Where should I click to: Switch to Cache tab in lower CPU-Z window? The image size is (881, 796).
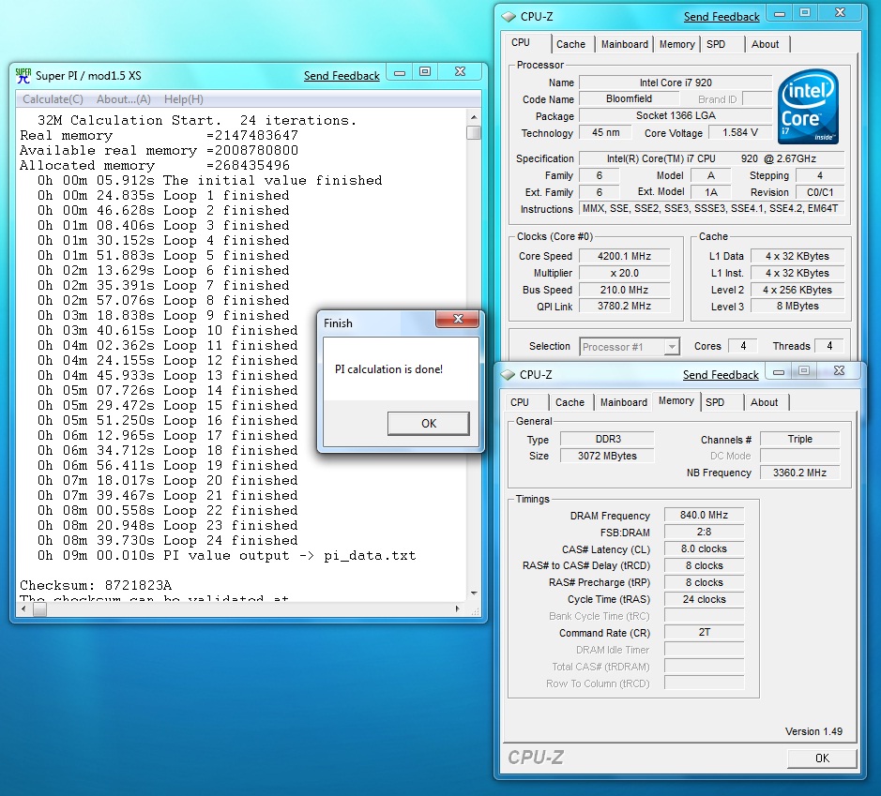point(570,402)
